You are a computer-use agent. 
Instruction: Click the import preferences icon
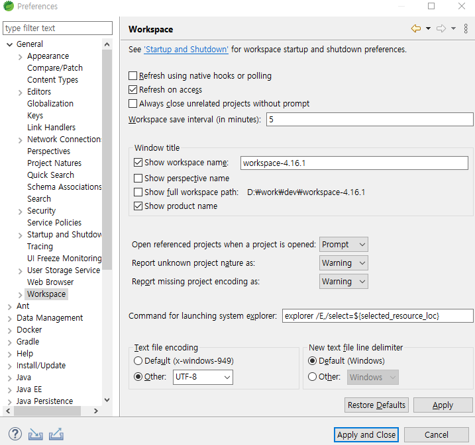click(36, 434)
